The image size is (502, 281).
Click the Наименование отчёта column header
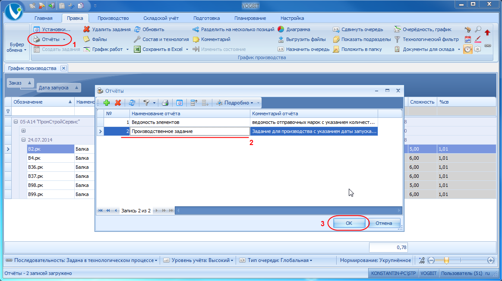point(190,114)
